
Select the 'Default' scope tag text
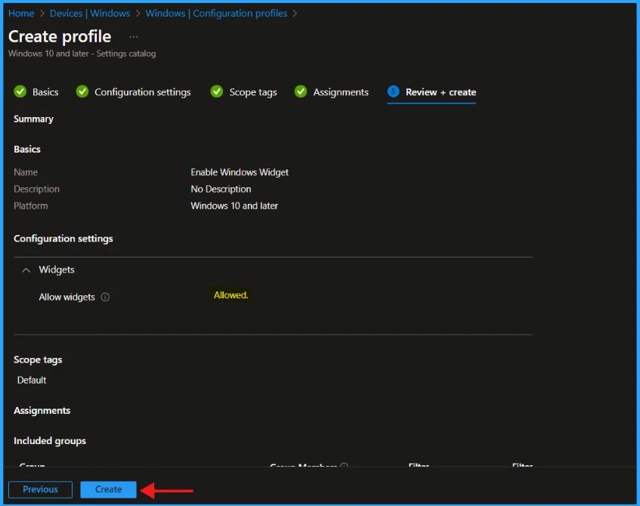pos(32,380)
